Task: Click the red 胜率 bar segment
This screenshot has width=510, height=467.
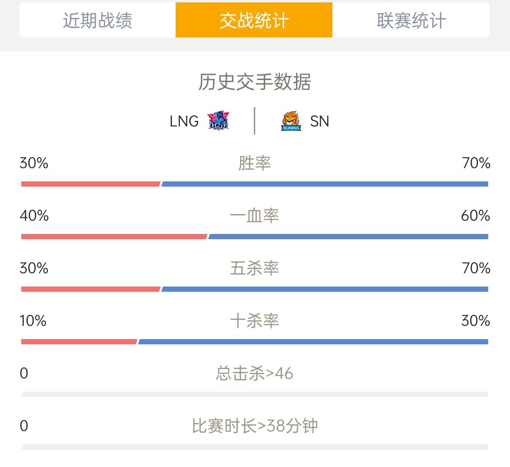Action: coord(91,184)
